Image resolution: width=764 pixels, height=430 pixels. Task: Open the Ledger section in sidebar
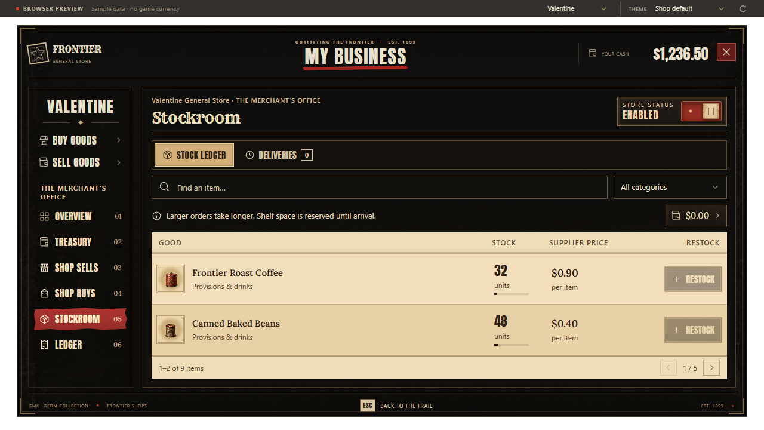coord(81,345)
